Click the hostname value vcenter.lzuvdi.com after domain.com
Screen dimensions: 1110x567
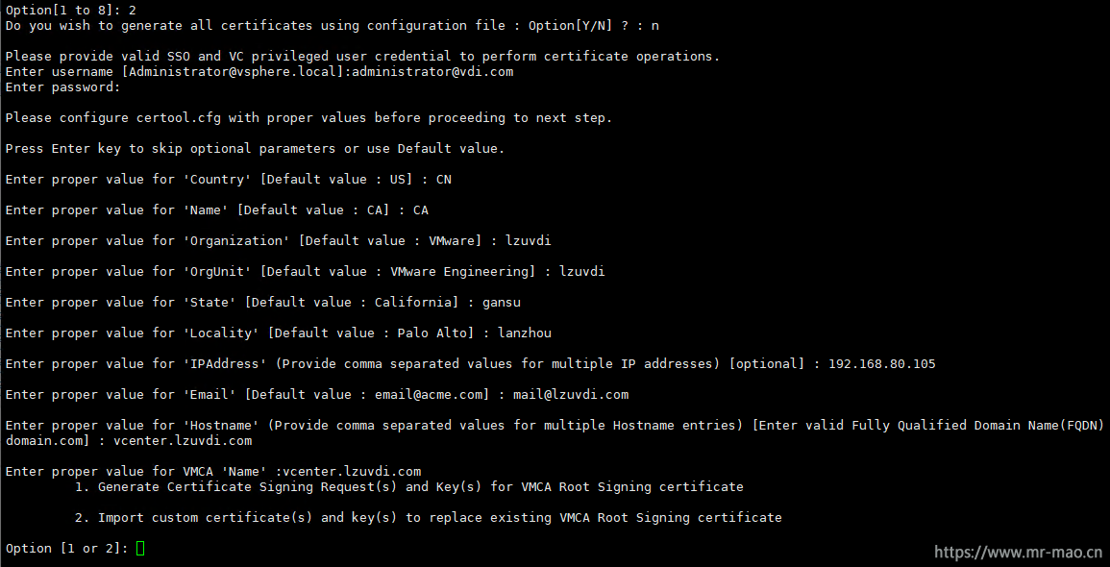pyautogui.click(x=183, y=440)
